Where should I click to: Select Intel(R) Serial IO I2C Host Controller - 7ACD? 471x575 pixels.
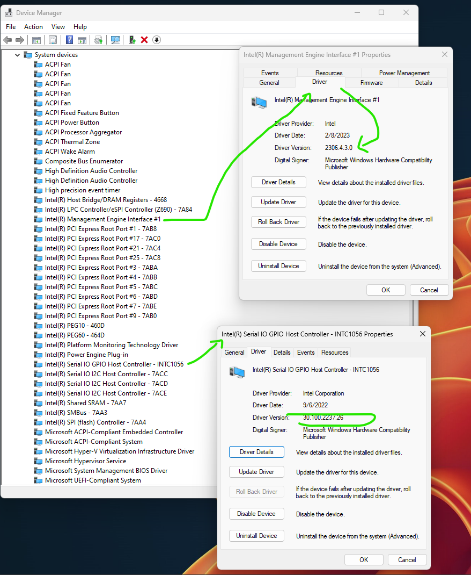point(107,384)
